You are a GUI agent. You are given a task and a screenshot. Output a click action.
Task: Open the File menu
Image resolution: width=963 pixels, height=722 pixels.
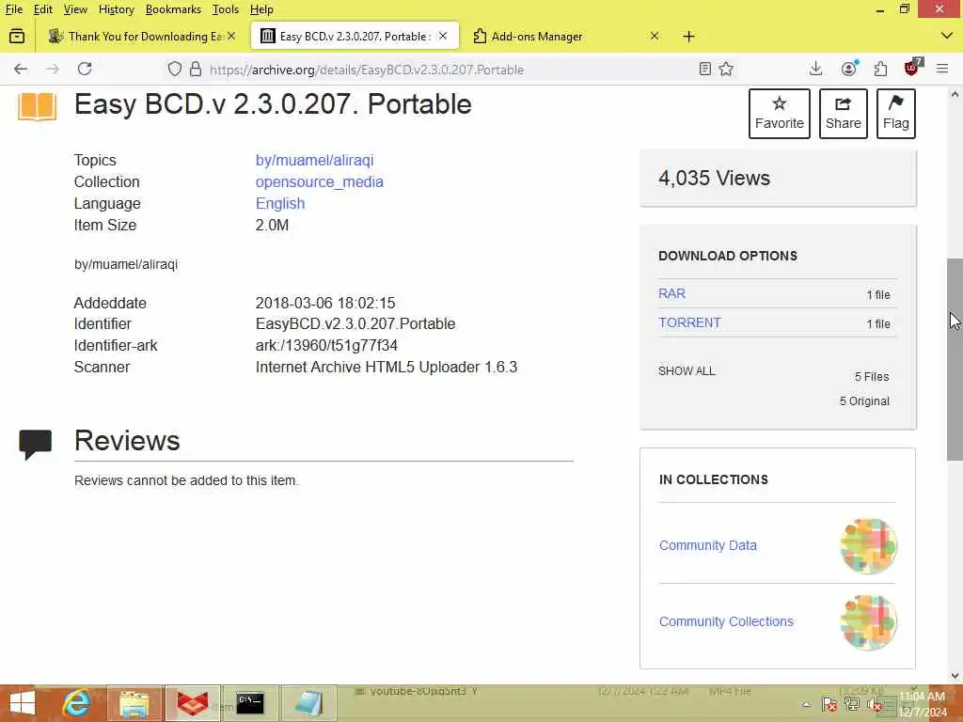(13, 9)
